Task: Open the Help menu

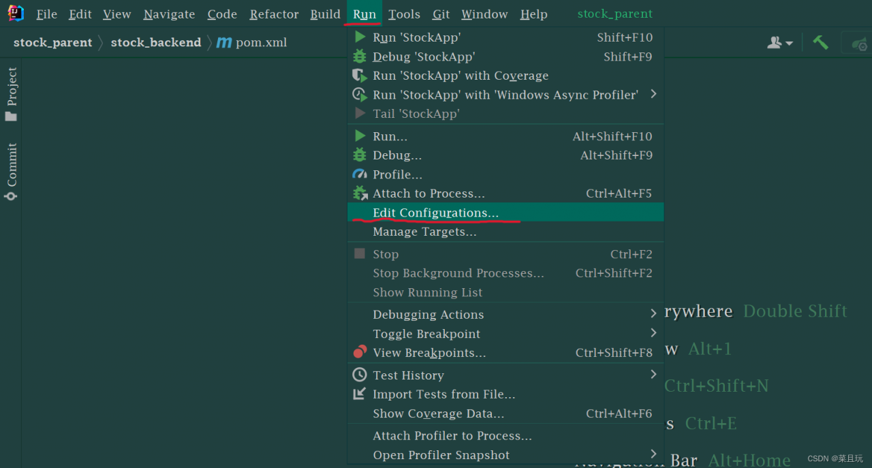Action: [x=533, y=14]
